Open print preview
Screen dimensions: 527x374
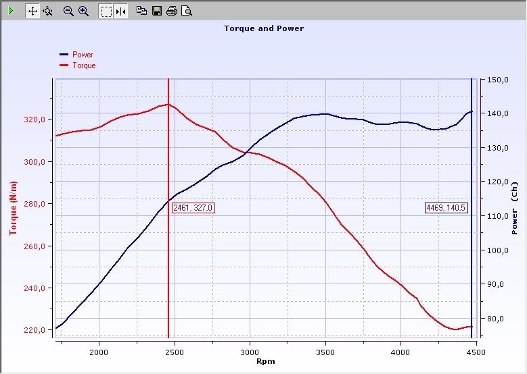point(187,11)
